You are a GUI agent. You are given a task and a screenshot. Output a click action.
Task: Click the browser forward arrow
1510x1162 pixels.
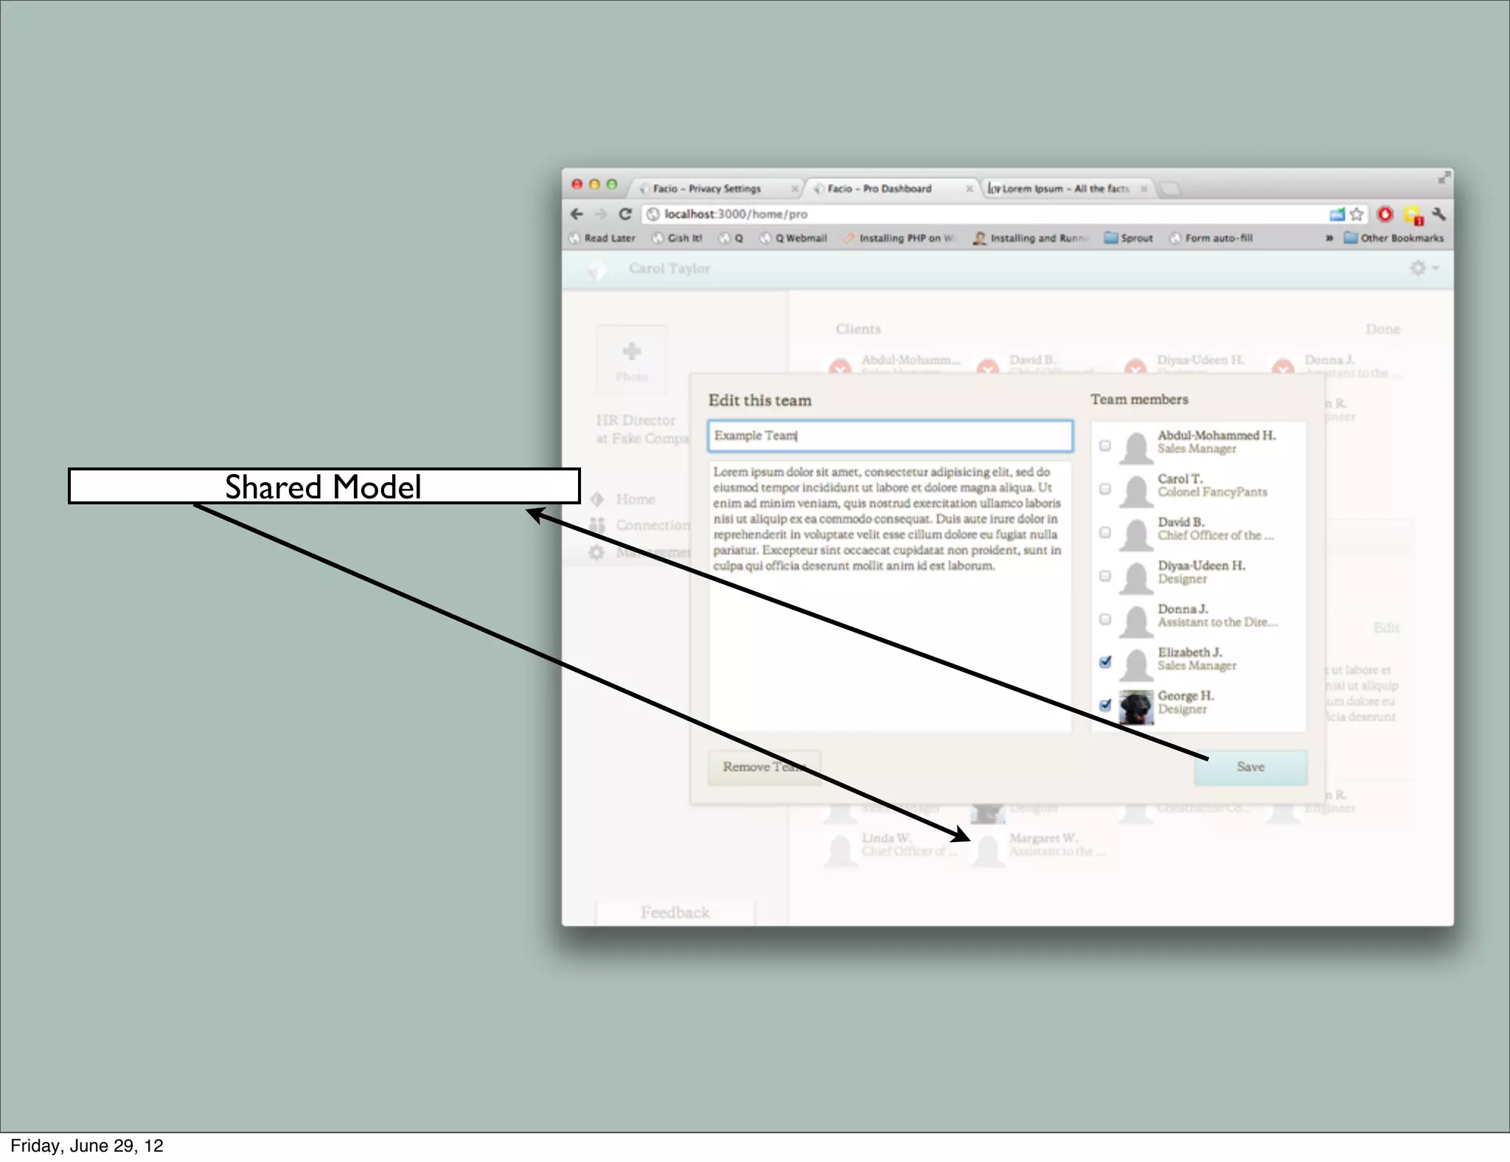pyautogui.click(x=601, y=214)
